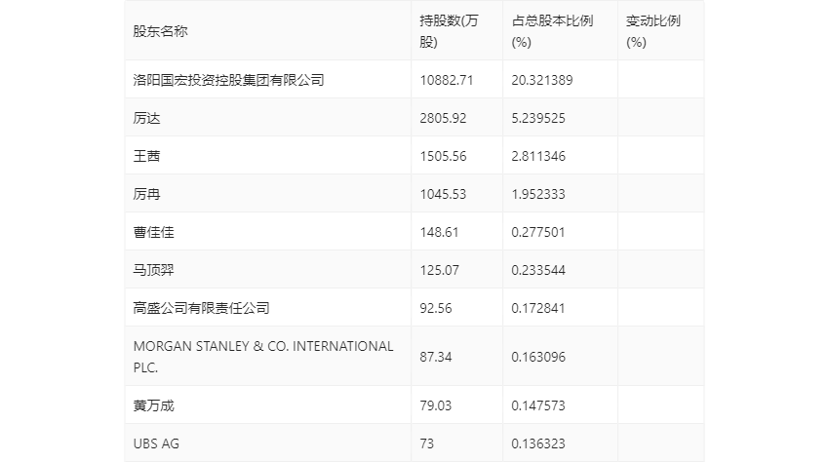Viewport: 829px width, 462px height.
Task: Select the percentage 0.163096
Action: click(538, 357)
